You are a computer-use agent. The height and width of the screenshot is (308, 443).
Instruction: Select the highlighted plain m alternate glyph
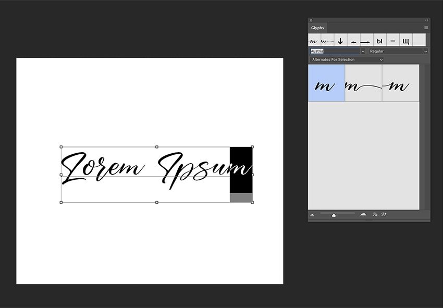pyautogui.click(x=326, y=83)
